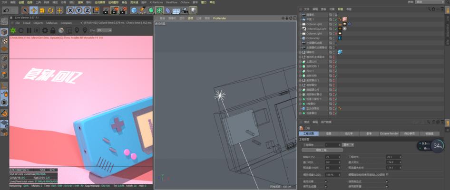
Task: Click the Light bulb icon
Action: coord(194,10)
